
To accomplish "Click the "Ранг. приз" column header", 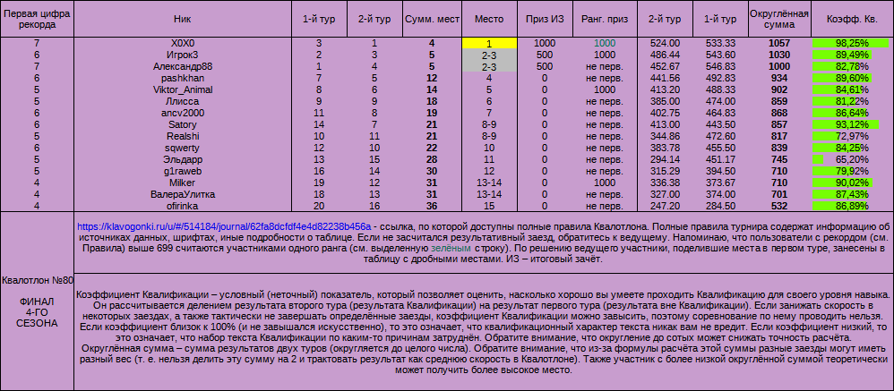I will 605,19.
